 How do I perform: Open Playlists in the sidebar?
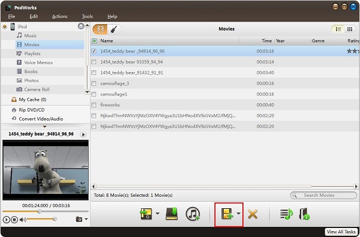(x=32, y=53)
